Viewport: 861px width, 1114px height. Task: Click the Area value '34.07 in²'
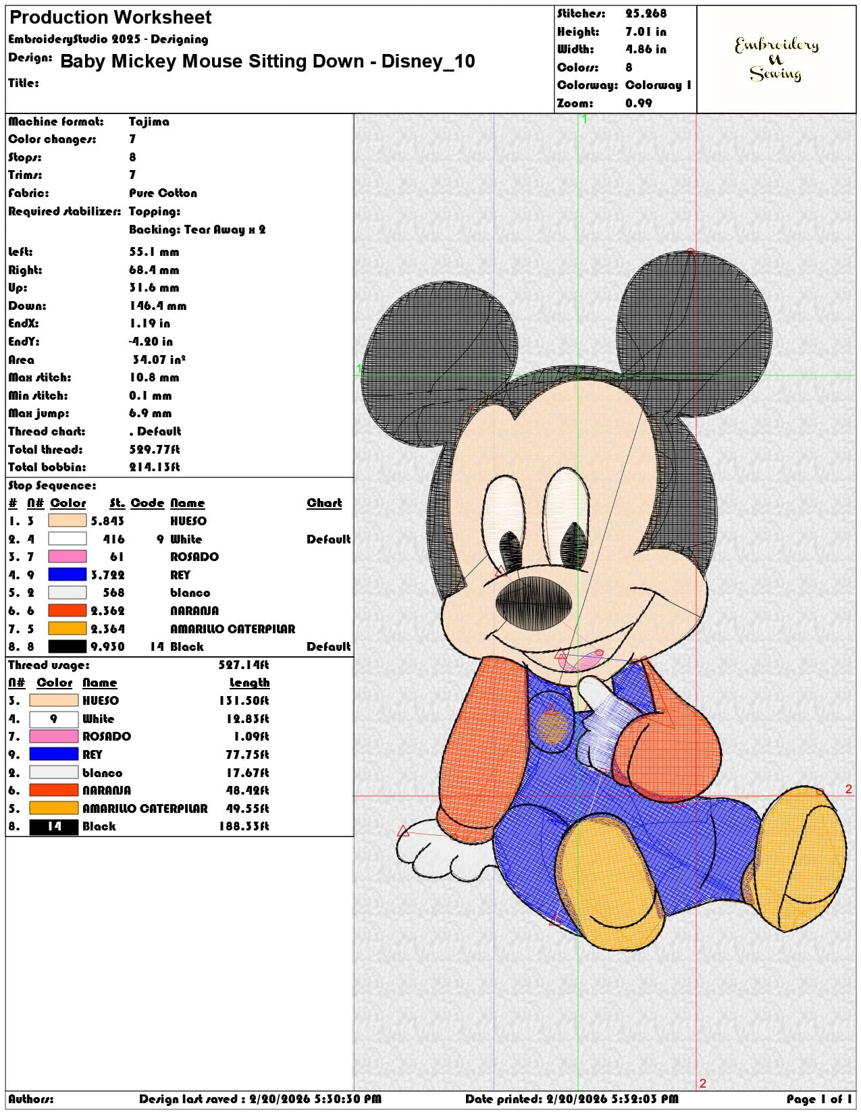pyautogui.click(x=159, y=359)
